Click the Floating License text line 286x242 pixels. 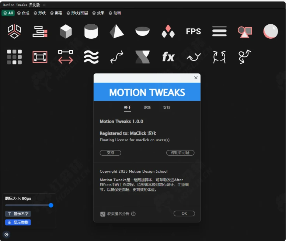click(x=135, y=140)
